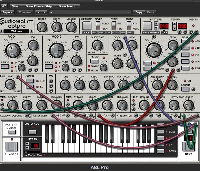The image size is (200, 171).
Task: Go to next preset with right arrow
Action: pos(45,12)
